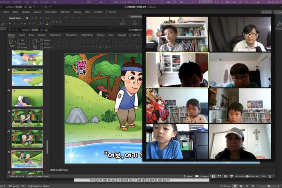Open the Word font color dropdown arrow

44,23
